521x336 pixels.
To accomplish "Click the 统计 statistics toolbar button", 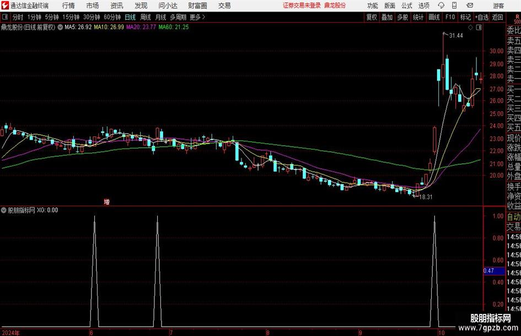I will [418, 17].
